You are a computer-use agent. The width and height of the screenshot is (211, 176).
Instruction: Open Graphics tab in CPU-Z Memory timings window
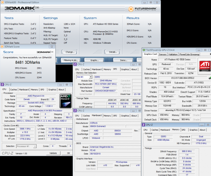click(194, 130)
